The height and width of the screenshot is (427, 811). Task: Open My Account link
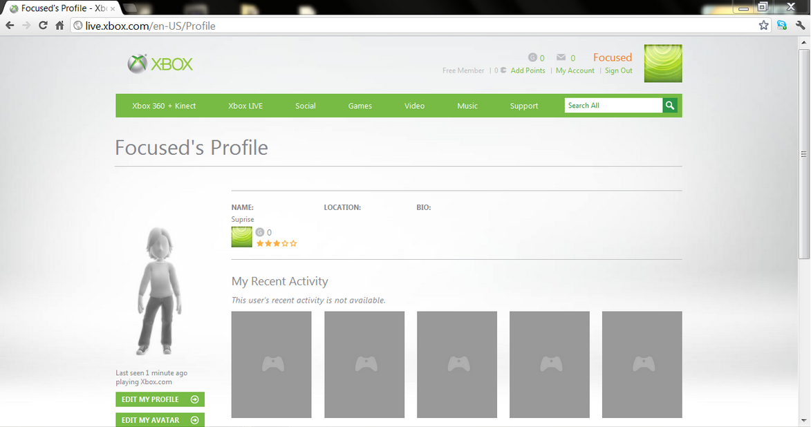(x=575, y=71)
